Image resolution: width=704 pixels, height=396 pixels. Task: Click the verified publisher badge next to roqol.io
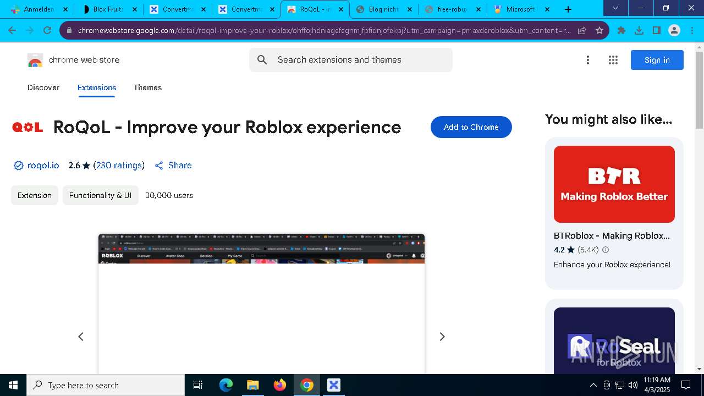click(x=19, y=166)
